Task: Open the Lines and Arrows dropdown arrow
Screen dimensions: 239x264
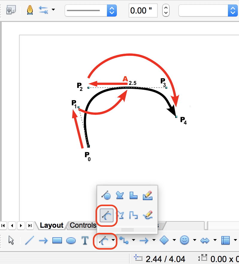Action: click(x=154, y=240)
